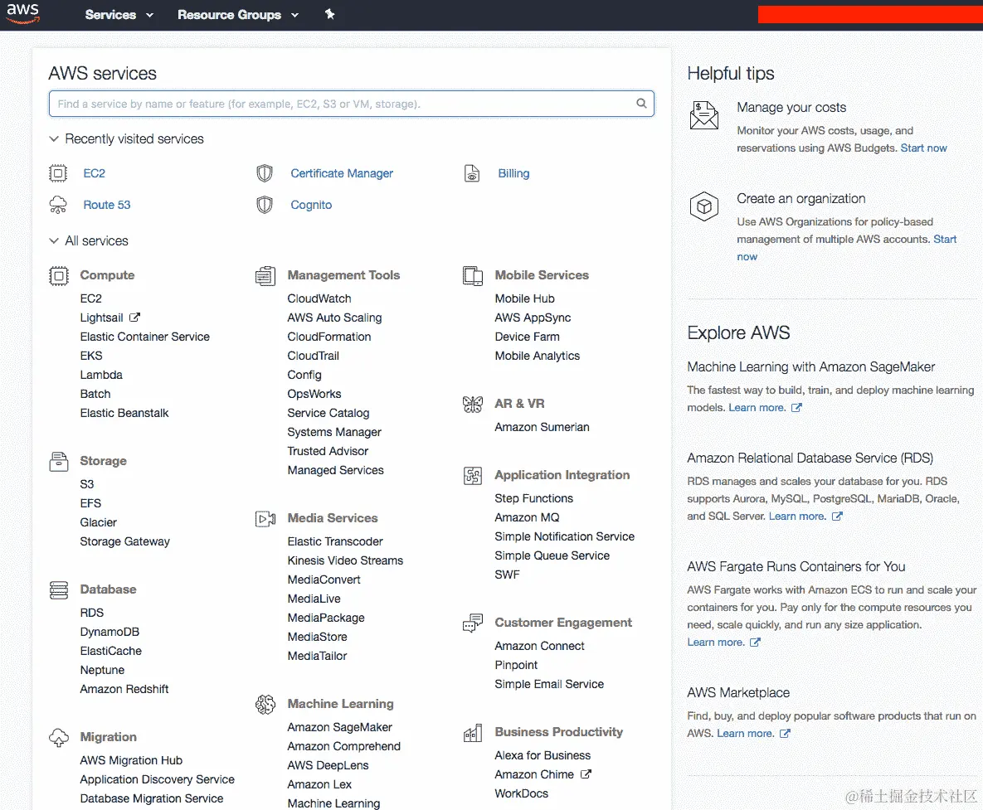Click the Create an organization cube icon

pos(704,206)
